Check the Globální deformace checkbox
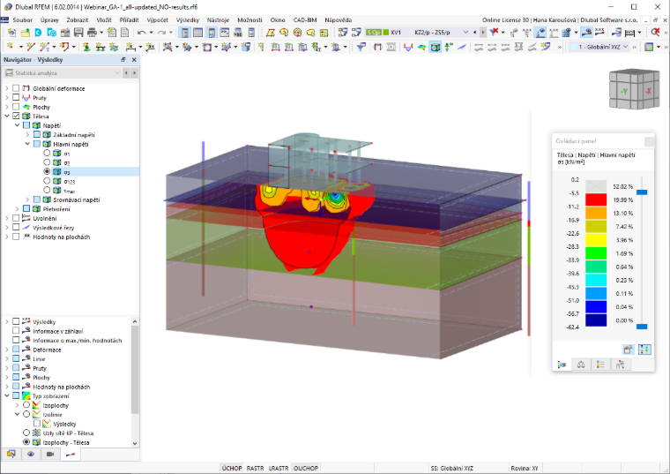This screenshot has height=474, width=670. [16, 88]
